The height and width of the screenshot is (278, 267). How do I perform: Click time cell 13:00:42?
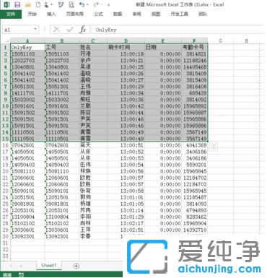coord(126,106)
